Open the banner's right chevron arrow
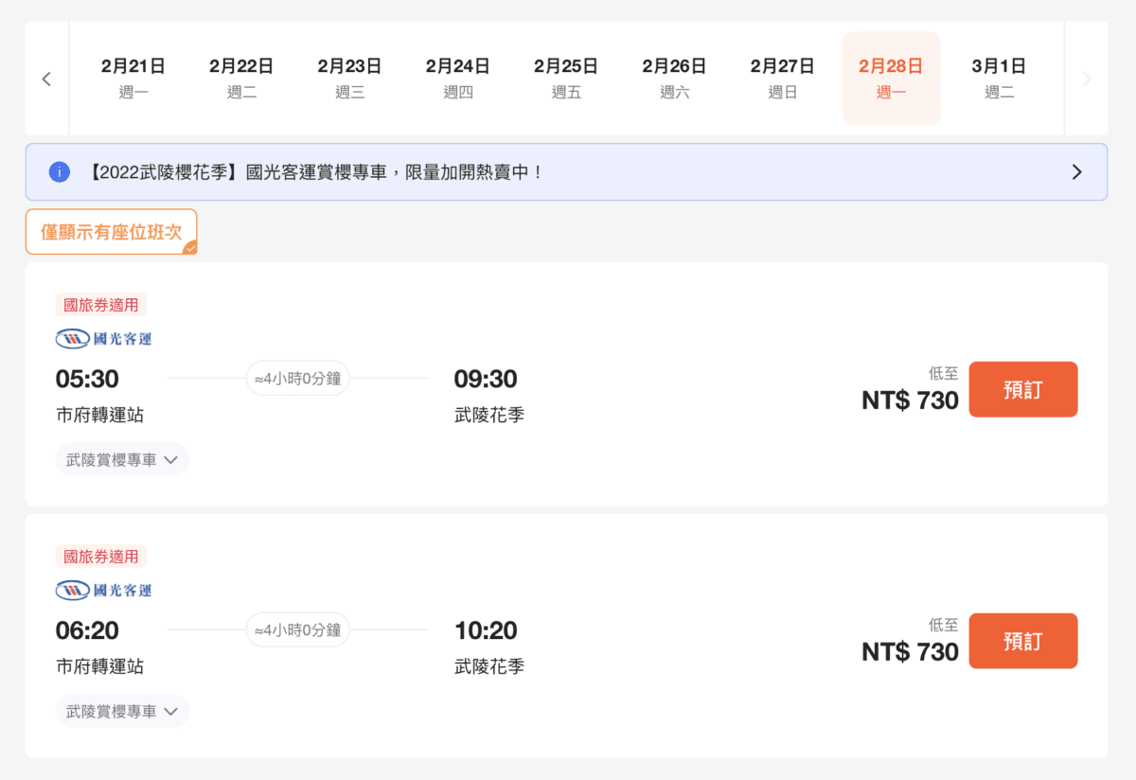This screenshot has width=1136, height=780. 1076,172
